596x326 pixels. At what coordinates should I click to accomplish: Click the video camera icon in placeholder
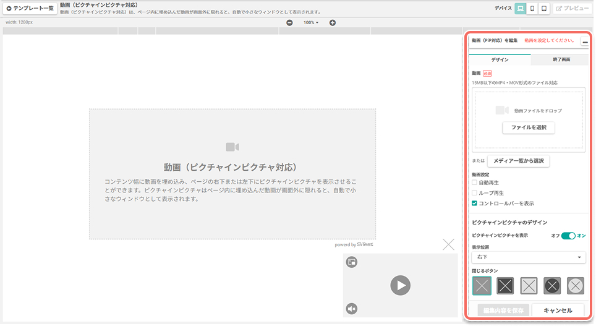[x=232, y=147]
